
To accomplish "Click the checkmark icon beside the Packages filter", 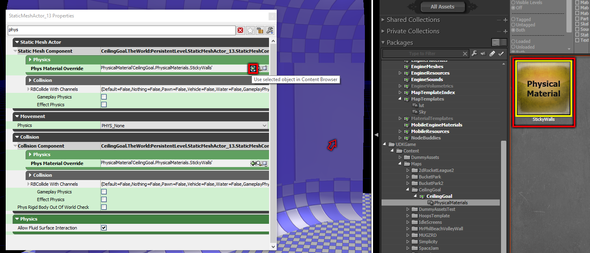I will pos(501,53).
